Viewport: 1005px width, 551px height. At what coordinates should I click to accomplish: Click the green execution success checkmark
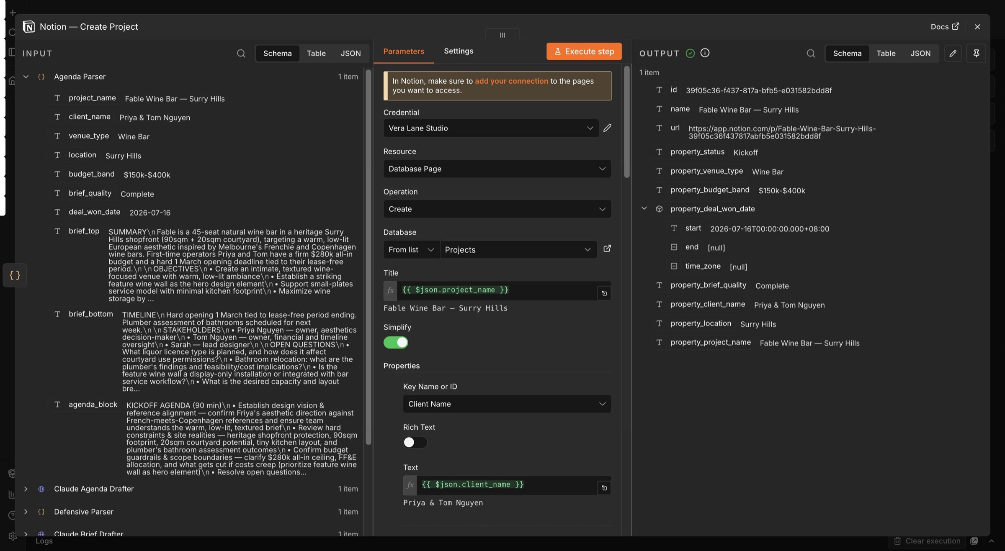click(690, 53)
